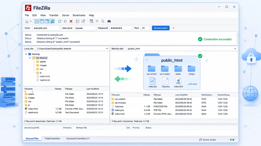261x146 pixels.
Task: Select the assets folder in local tree
Action: tap(43, 62)
